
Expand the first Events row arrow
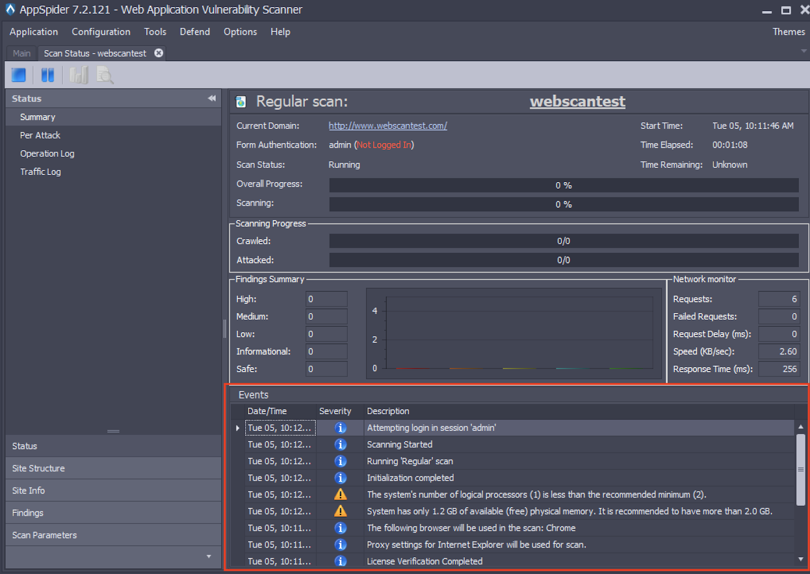(237, 428)
